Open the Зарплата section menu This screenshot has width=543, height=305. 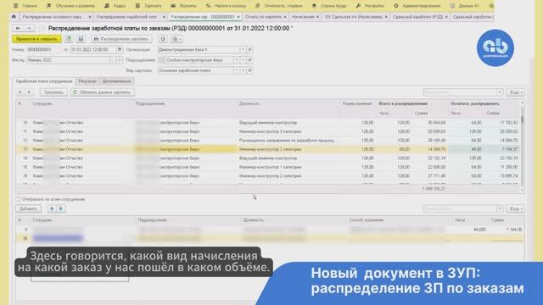[x=148, y=6]
